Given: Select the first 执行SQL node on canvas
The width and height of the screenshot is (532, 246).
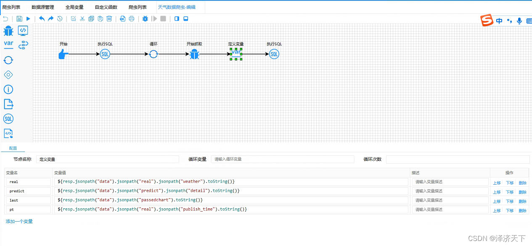Looking at the screenshot, I should coord(105,54).
